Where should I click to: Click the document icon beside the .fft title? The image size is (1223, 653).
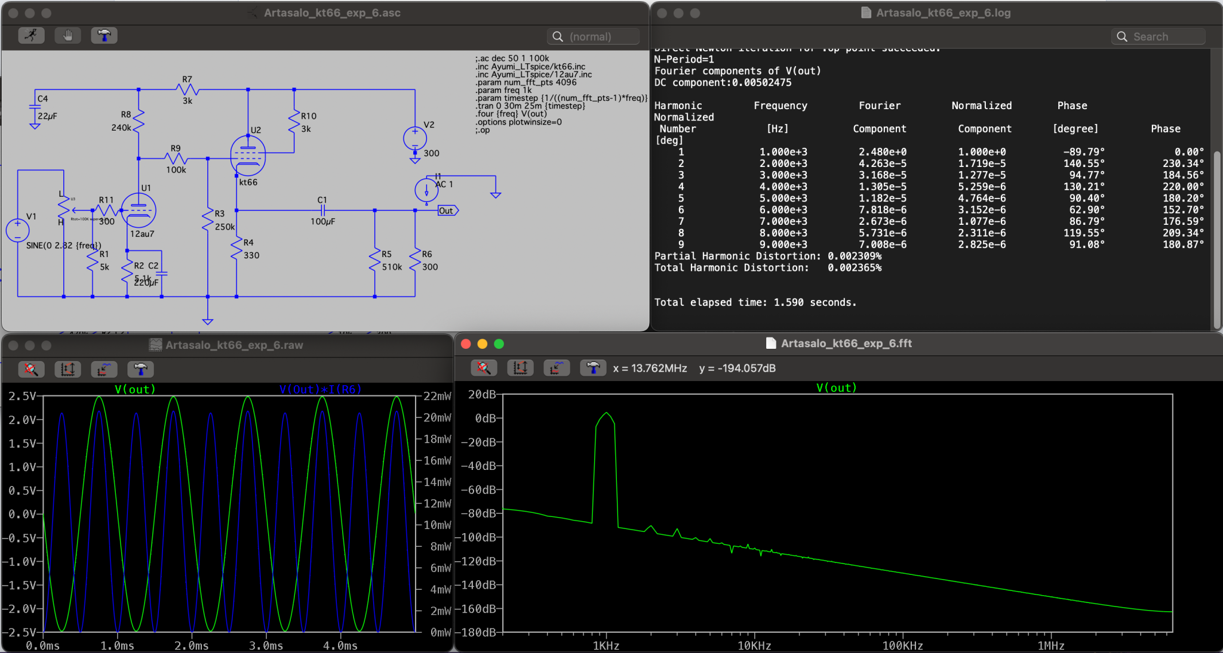[x=771, y=343]
